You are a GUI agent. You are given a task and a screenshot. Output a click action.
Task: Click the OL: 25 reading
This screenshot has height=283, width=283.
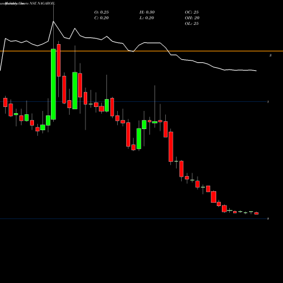click(191, 24)
